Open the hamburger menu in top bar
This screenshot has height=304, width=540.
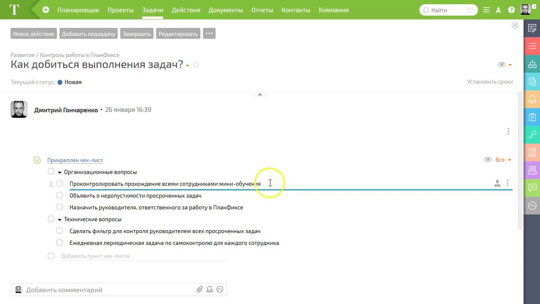tap(486, 10)
